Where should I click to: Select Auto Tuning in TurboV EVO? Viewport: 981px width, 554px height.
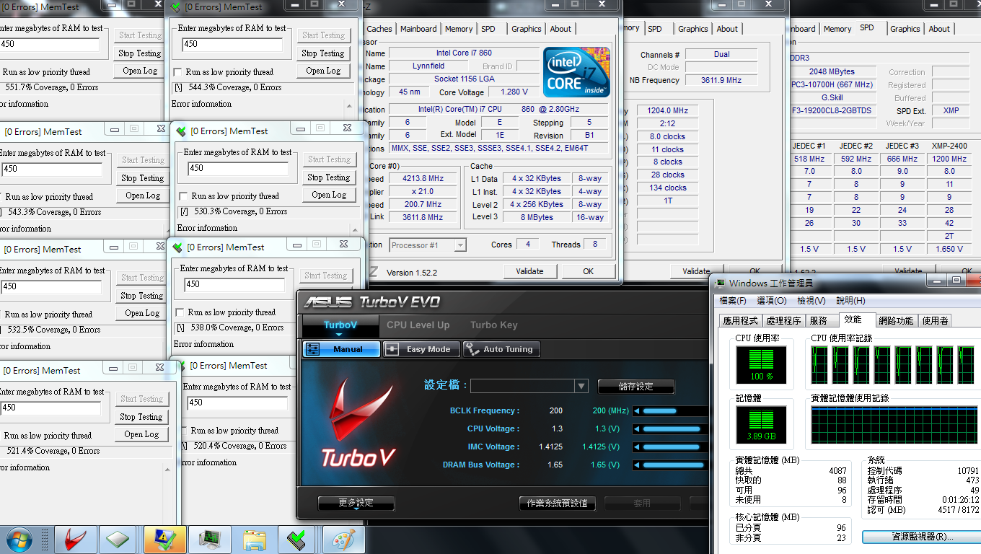coord(501,349)
